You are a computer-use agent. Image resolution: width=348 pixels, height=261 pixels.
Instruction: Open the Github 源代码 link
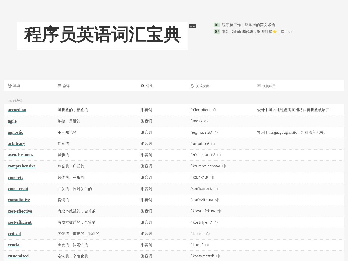247,32
